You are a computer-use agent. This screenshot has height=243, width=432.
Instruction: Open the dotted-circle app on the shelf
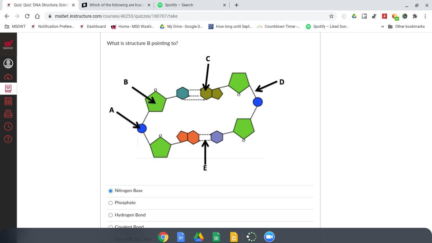(252, 237)
